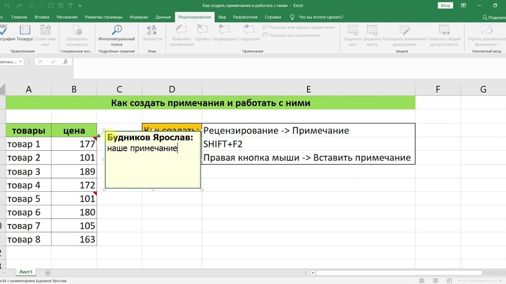Open the Вид tab

click(222, 17)
